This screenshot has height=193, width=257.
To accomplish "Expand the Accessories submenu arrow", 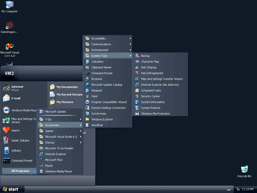I will click(81, 125).
